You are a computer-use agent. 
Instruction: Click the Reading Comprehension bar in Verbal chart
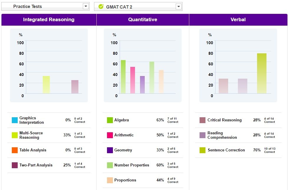click(243, 86)
